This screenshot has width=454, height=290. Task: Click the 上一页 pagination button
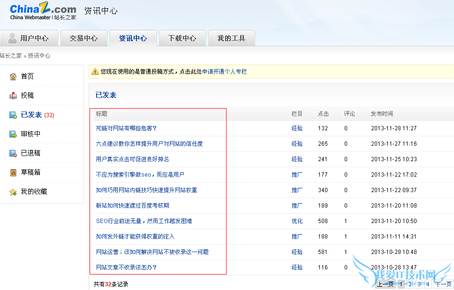(385, 284)
